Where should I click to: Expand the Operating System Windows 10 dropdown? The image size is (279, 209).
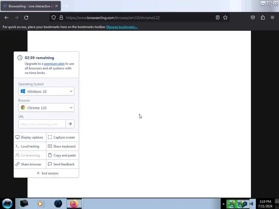point(46,91)
